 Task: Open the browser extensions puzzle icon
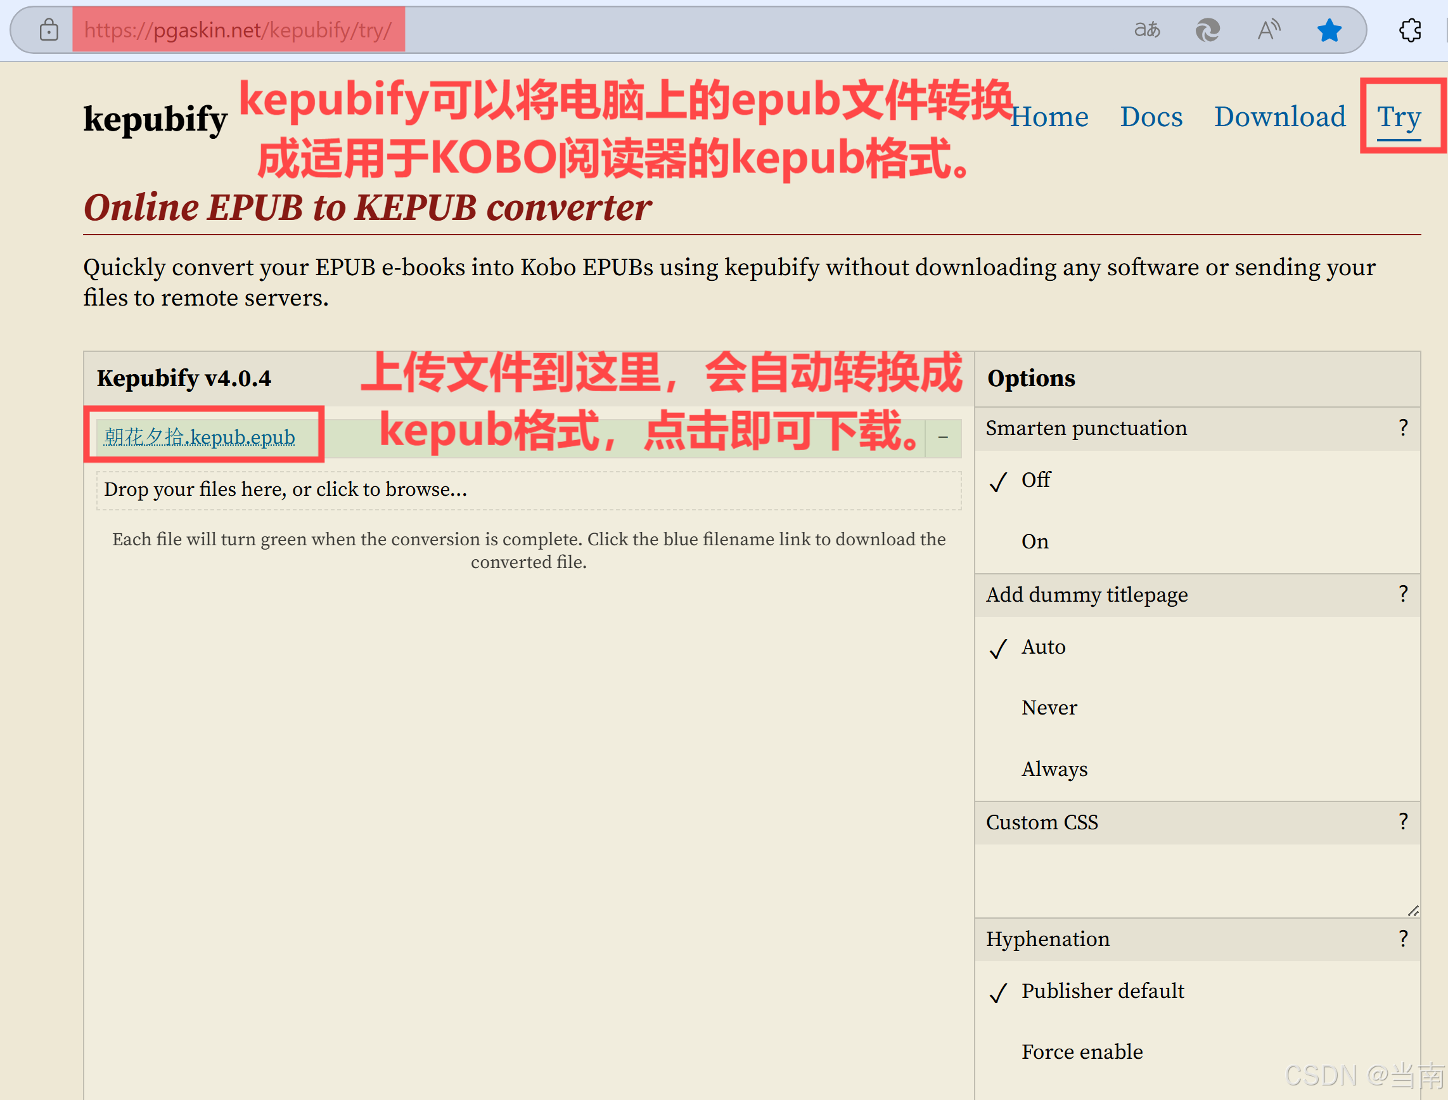(1410, 29)
